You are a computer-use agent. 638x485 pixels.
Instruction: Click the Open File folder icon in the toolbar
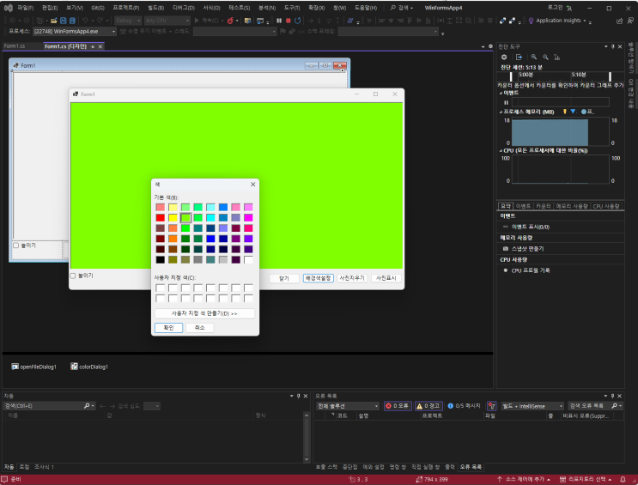click(x=54, y=21)
